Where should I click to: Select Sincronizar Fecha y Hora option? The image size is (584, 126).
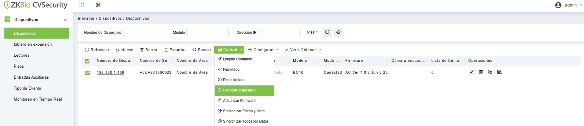pos(244,111)
